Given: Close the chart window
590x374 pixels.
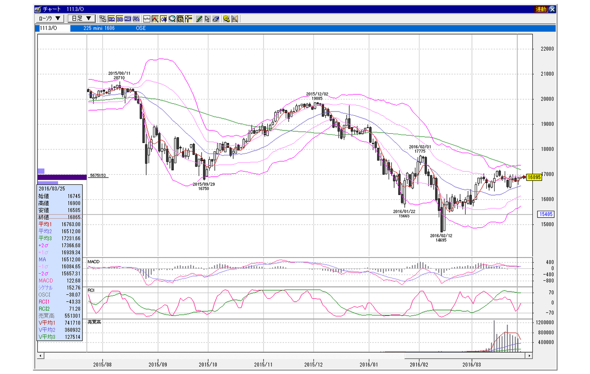Looking at the screenshot, I should pos(552,9).
